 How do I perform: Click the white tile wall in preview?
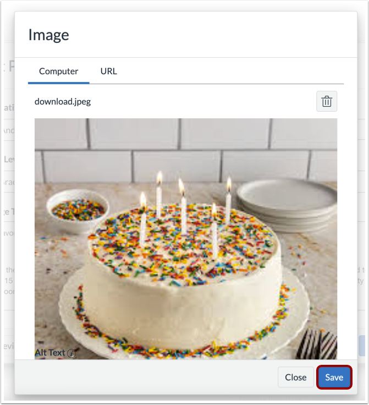coord(186,150)
